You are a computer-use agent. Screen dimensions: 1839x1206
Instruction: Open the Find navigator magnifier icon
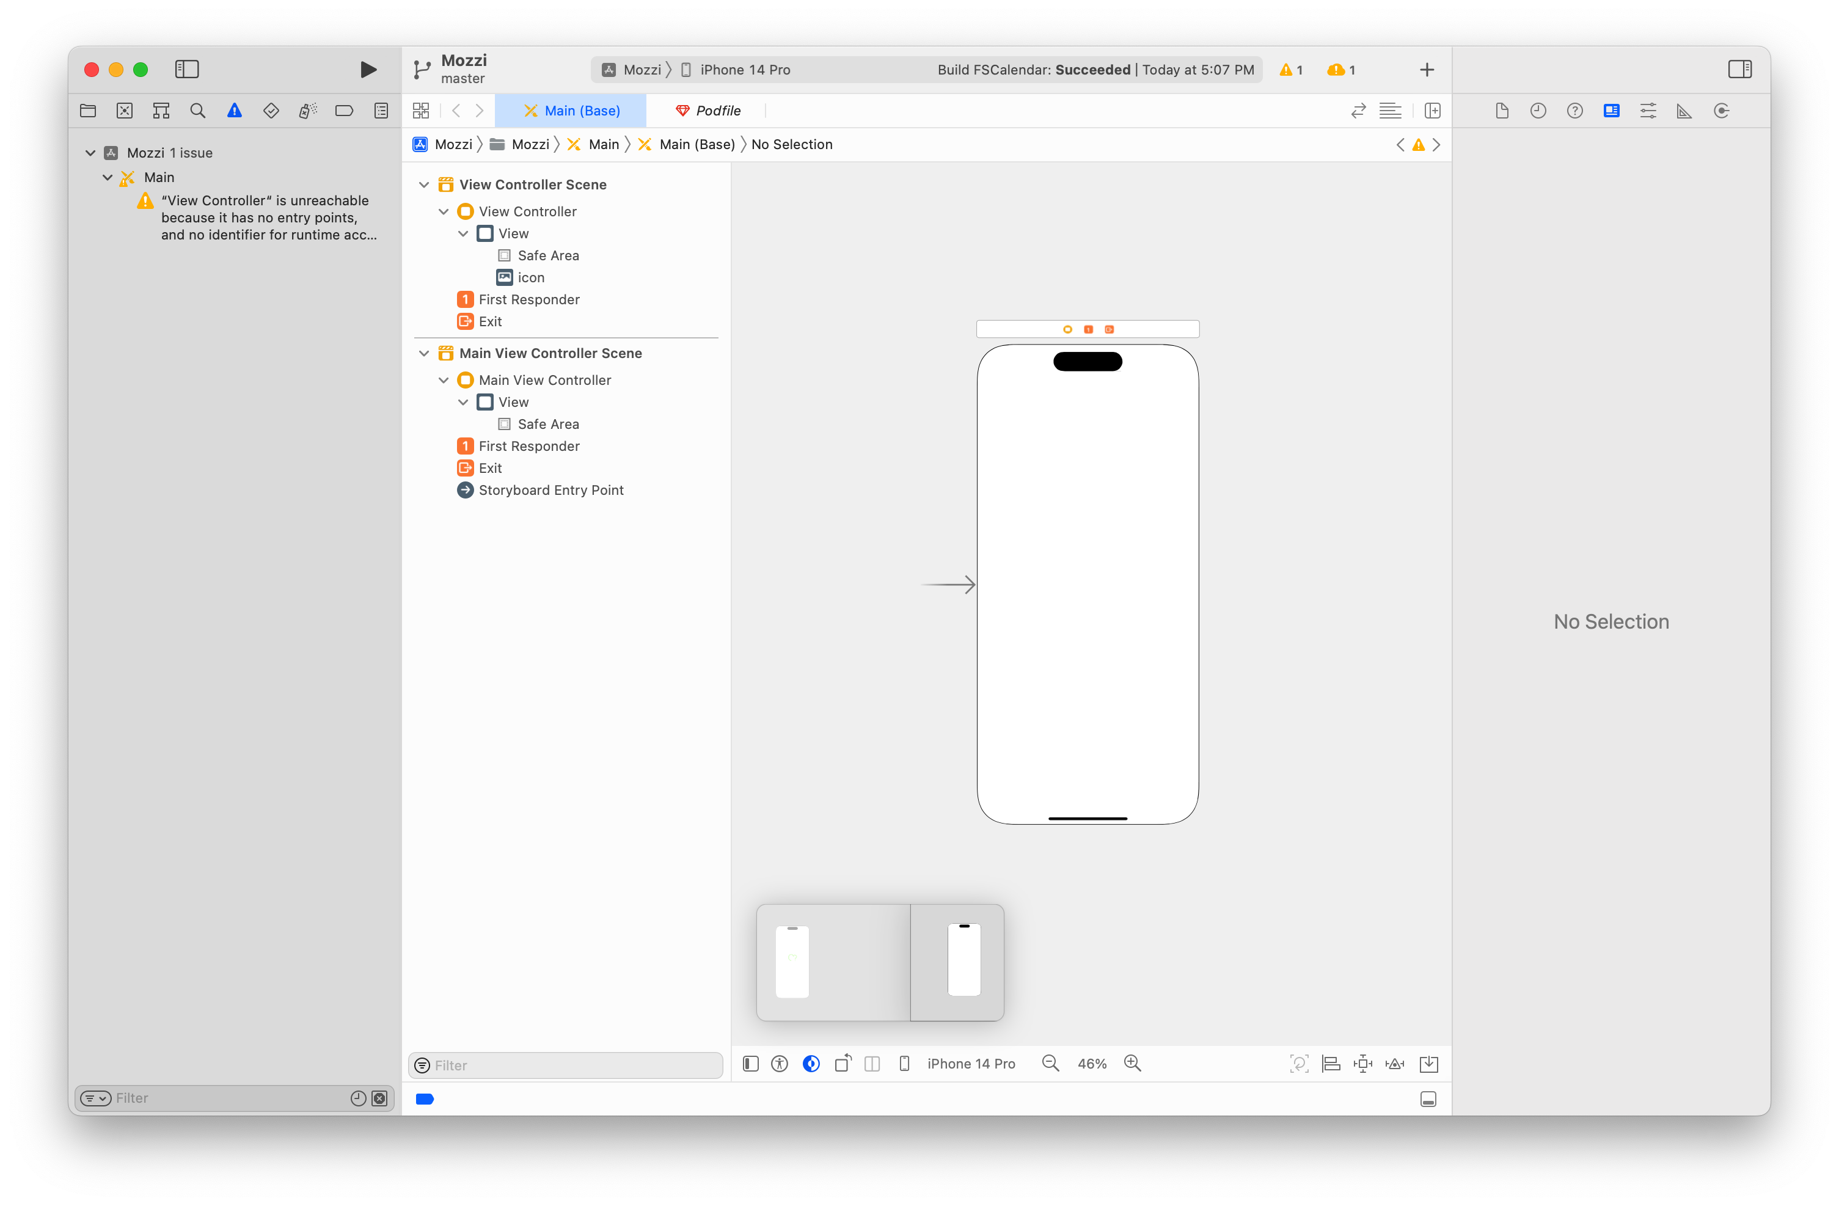tap(198, 111)
